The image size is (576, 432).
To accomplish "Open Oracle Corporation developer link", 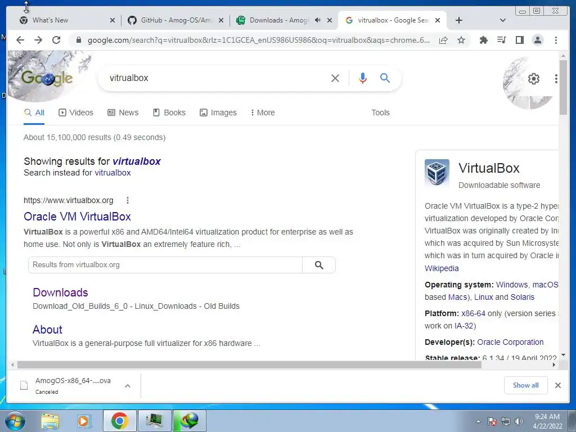I will tap(510, 342).
